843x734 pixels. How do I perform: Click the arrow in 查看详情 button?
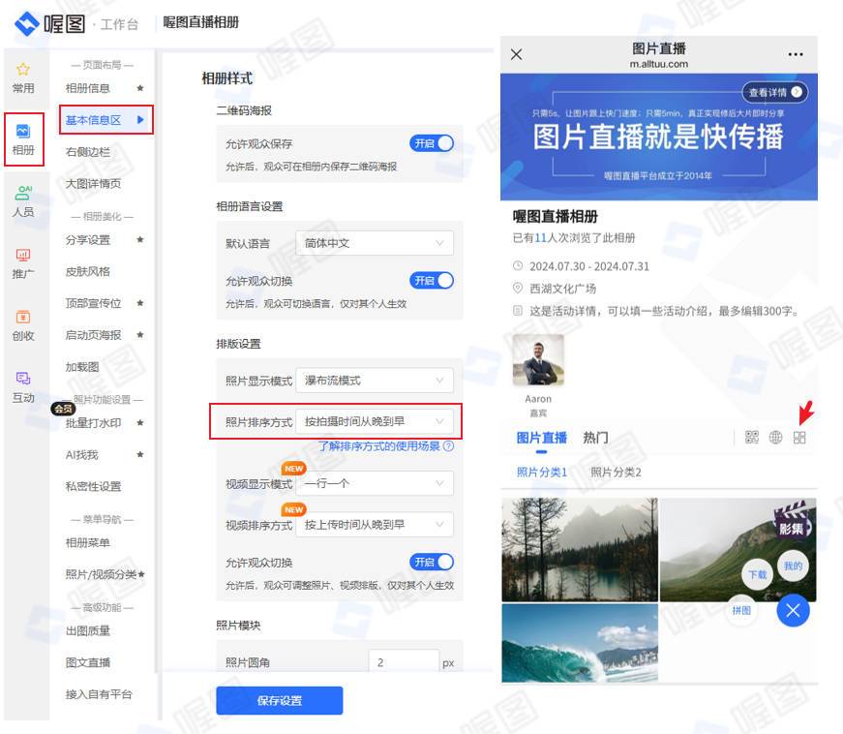pyautogui.click(x=797, y=93)
